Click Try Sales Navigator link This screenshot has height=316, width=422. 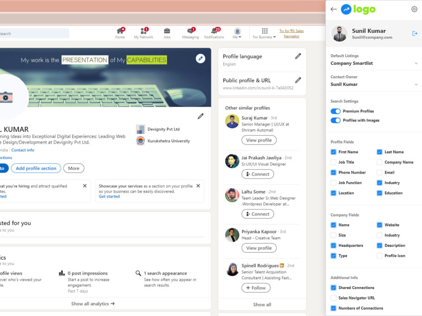(x=292, y=34)
